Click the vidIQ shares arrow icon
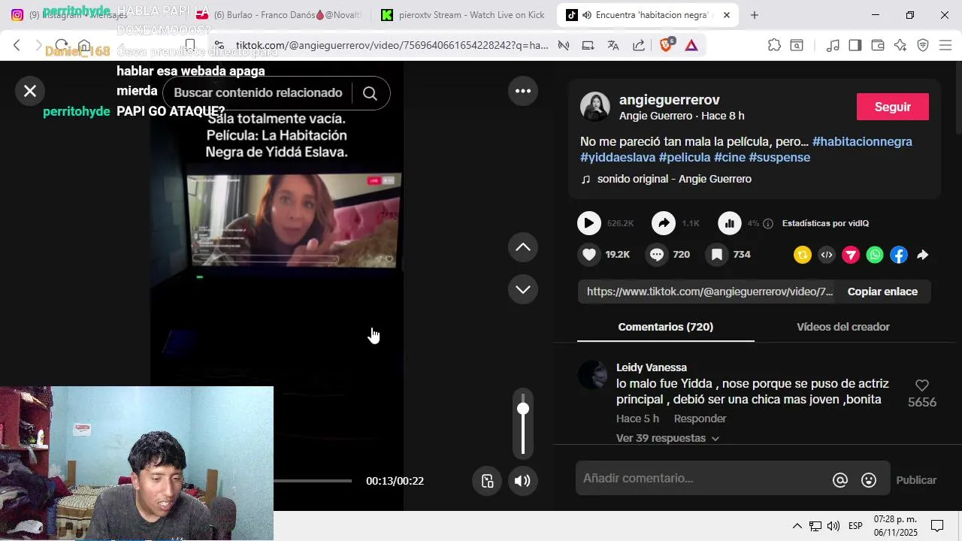Image resolution: width=962 pixels, height=541 pixels. (664, 223)
